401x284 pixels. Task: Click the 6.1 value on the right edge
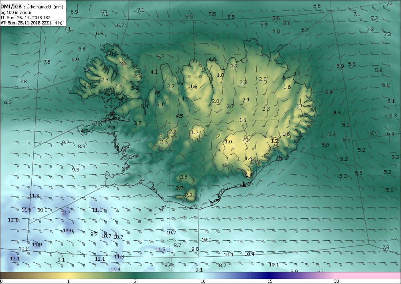tap(391, 101)
